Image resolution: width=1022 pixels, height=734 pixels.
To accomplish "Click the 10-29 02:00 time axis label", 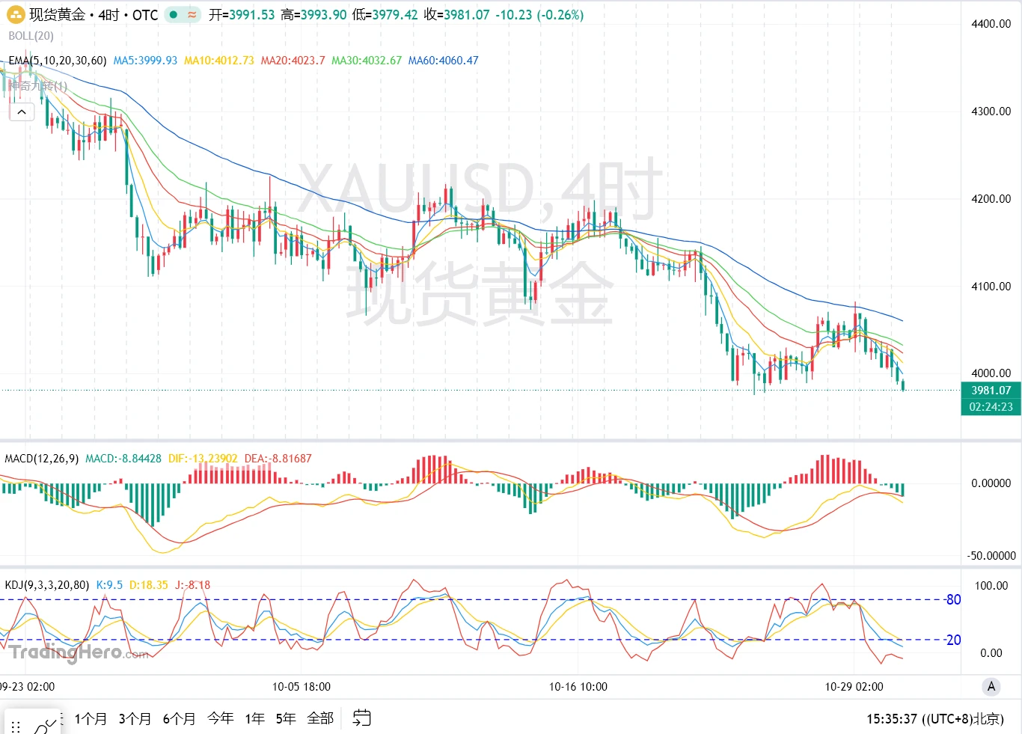I will click(x=854, y=687).
